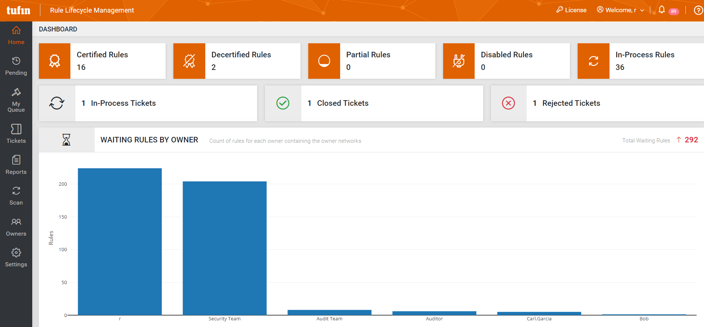Click the Certified Rules ribbon icon
This screenshot has width=704, height=327.
coord(54,61)
